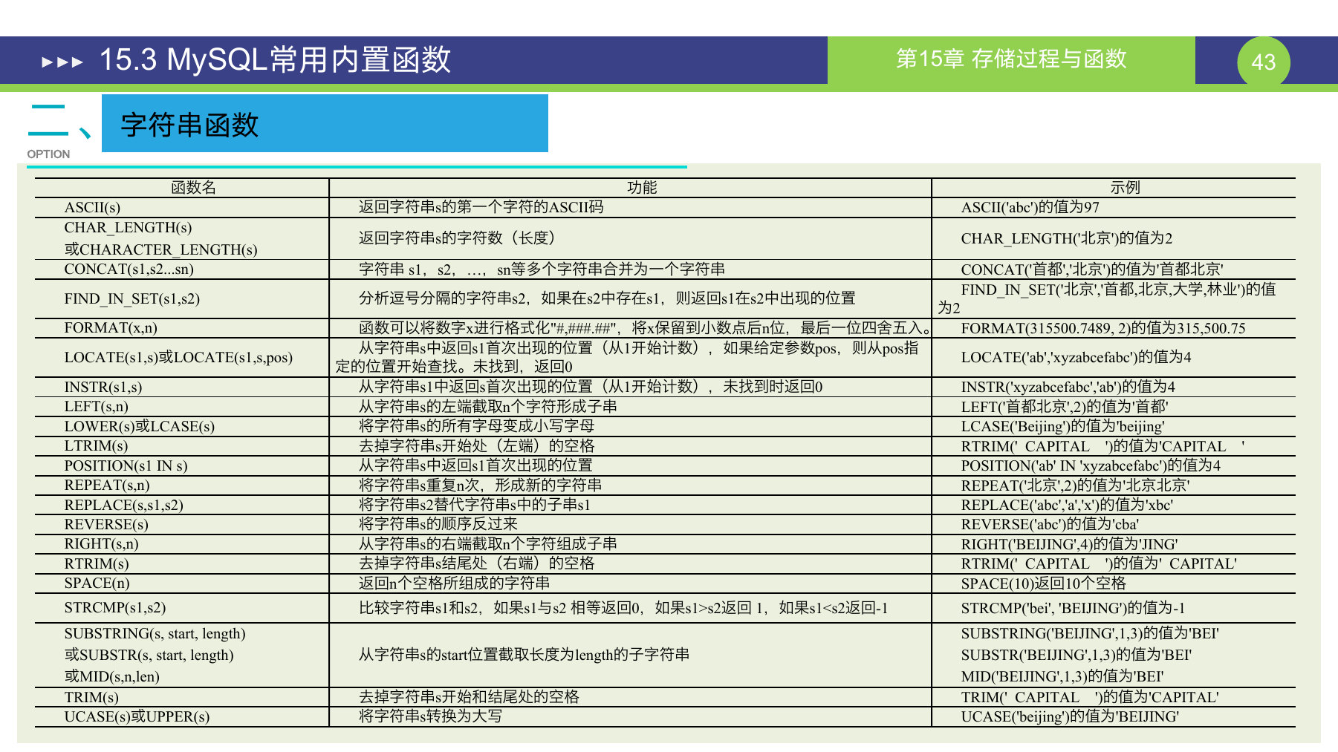Click description '从字符串s的左端截取n个字符形成子串'

point(487,406)
